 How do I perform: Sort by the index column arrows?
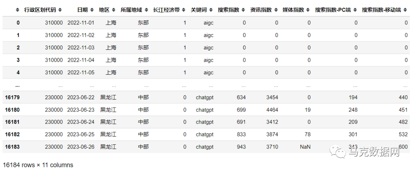click(18, 10)
